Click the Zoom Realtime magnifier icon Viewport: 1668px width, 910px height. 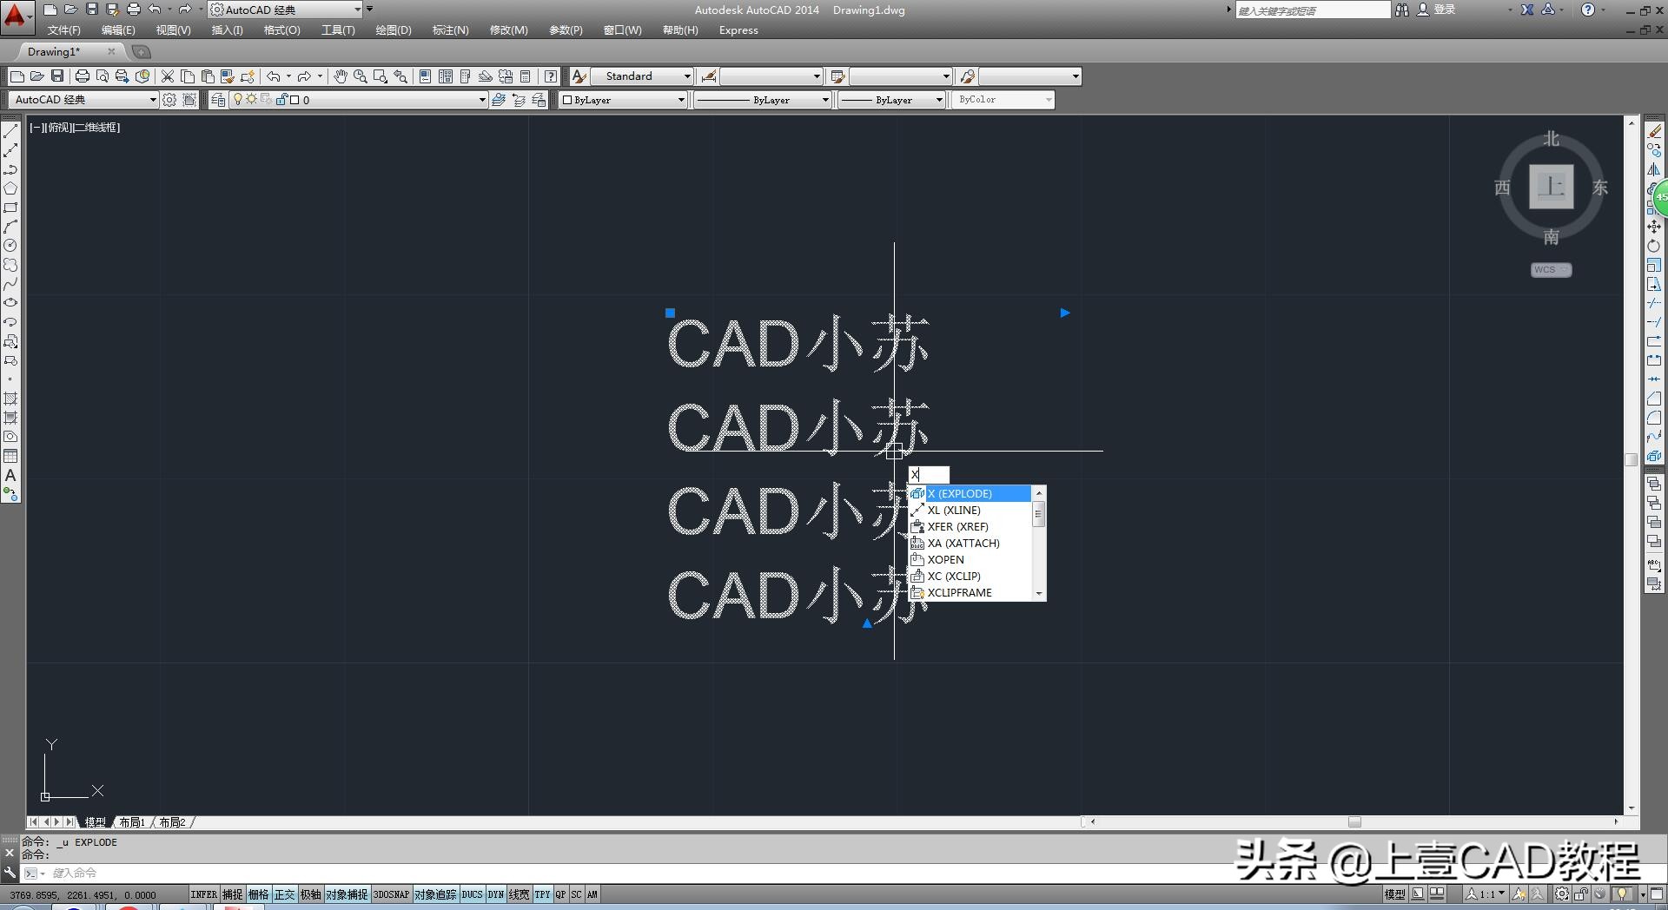pyautogui.click(x=360, y=76)
